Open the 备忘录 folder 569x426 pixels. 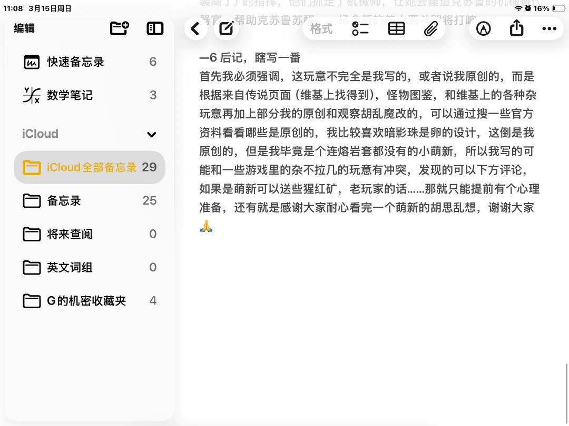[90, 200]
